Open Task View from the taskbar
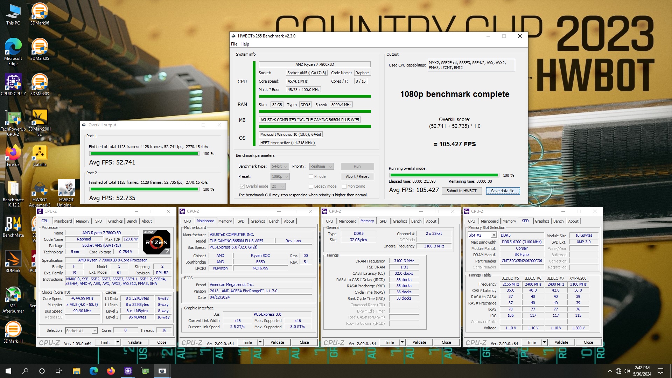Image resolution: width=672 pixels, height=378 pixels. point(59,371)
